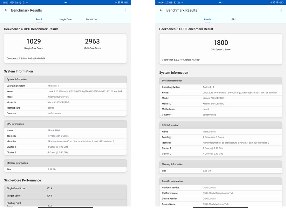Screen dimensions: 286x209
Task: Tap the Kernel row on the CPU screen
Action: click(x=65, y=91)
